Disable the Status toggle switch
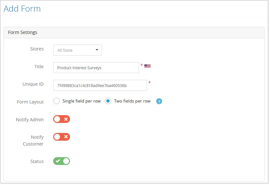 click(x=62, y=161)
